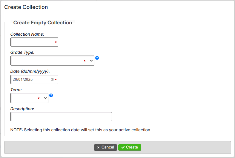Click the Collection Name text field
This screenshot has width=235, height=158.
coord(33,42)
